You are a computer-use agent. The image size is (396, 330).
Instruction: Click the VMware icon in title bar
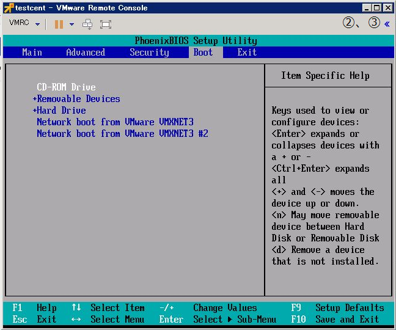pyautogui.click(x=8, y=7)
